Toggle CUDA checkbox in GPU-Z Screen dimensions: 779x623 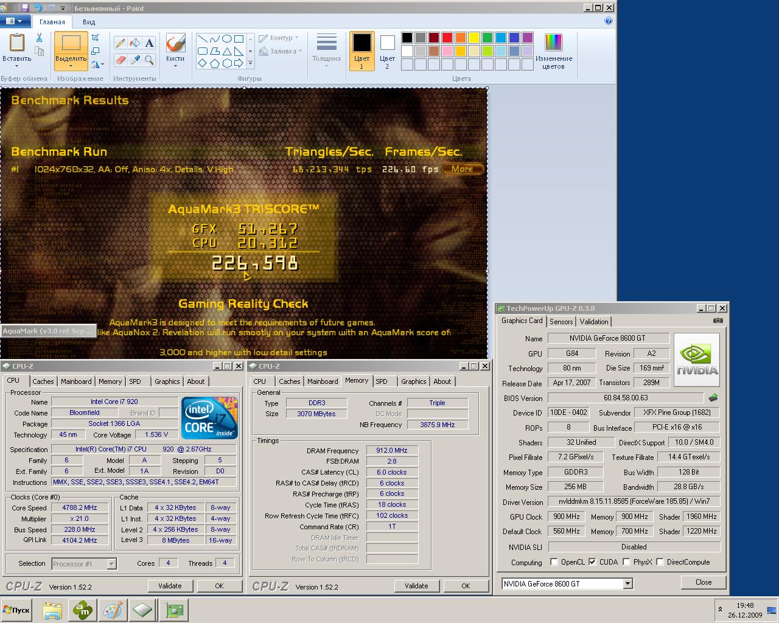pyautogui.click(x=592, y=562)
